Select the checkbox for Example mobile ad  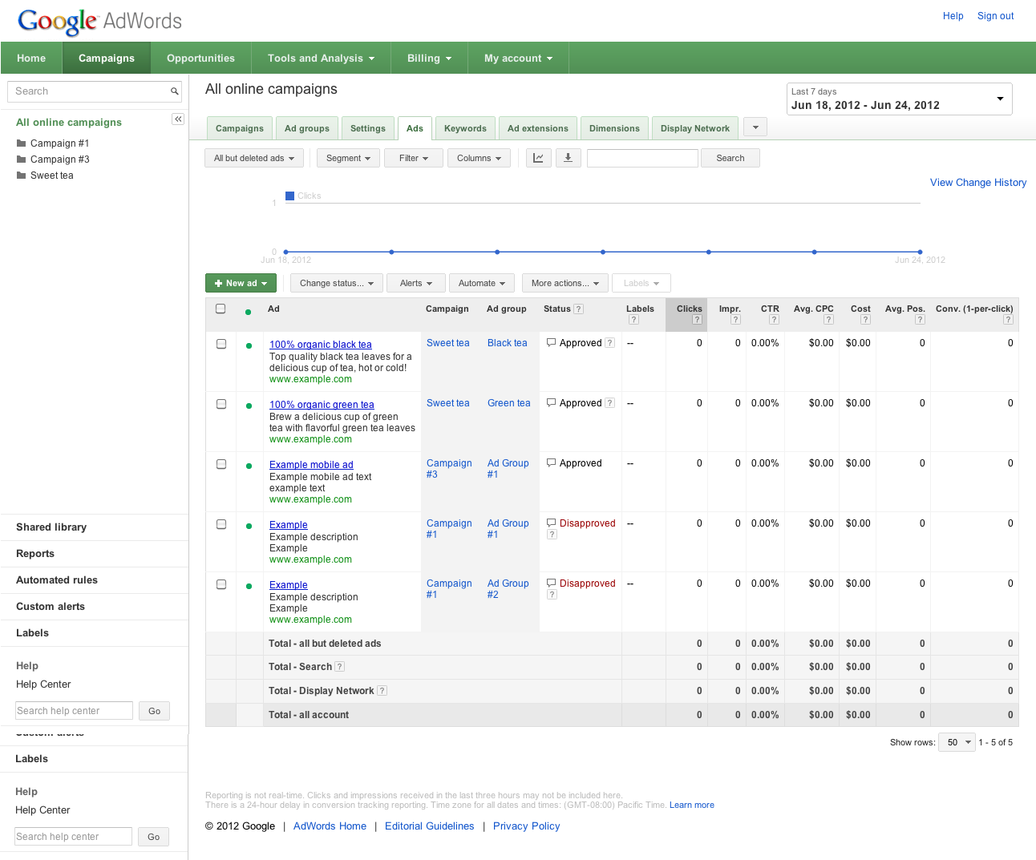pos(221,464)
